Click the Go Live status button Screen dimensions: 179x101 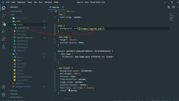(x=156, y=100)
